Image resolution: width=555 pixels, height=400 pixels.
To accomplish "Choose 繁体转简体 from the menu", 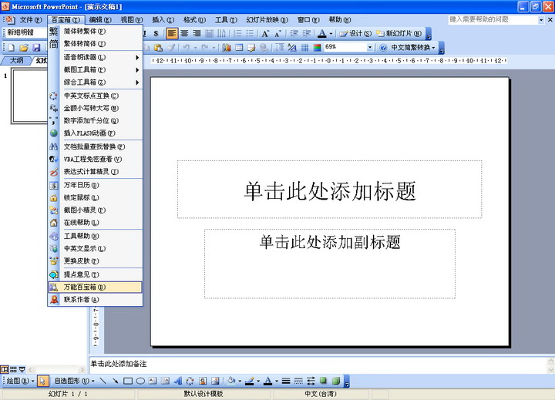I will (x=96, y=44).
